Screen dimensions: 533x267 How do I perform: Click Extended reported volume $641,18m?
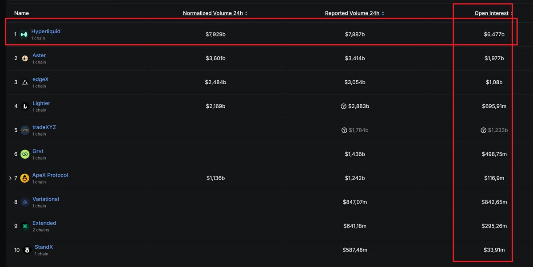[x=355, y=226]
